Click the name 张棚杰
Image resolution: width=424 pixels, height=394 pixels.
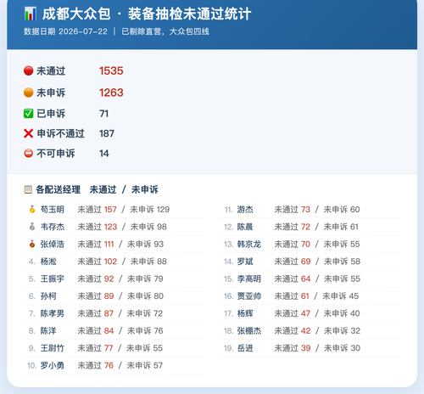pos(249,330)
